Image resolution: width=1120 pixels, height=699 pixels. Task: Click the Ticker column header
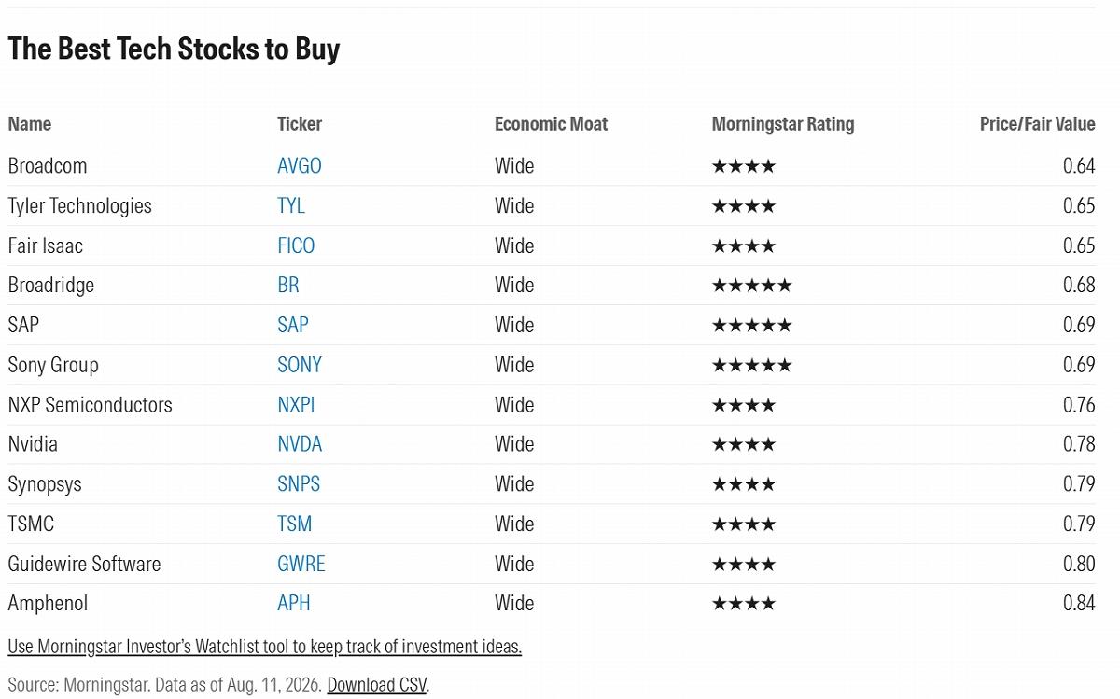click(x=300, y=124)
